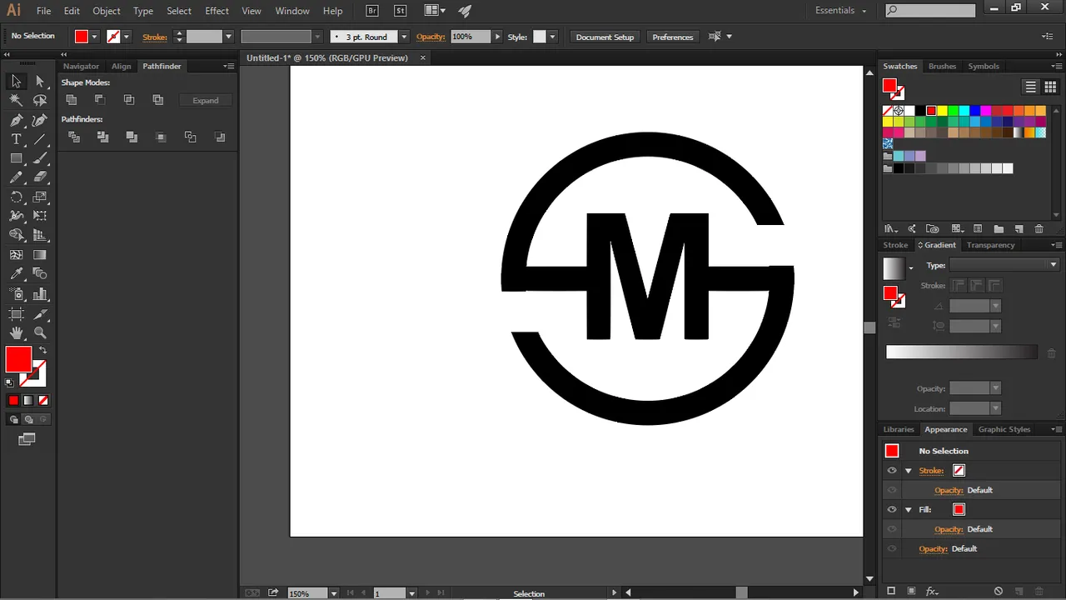Click the Expand button in Pathfinder

pyautogui.click(x=206, y=100)
